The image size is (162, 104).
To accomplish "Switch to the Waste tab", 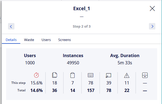I will pos(29,40).
